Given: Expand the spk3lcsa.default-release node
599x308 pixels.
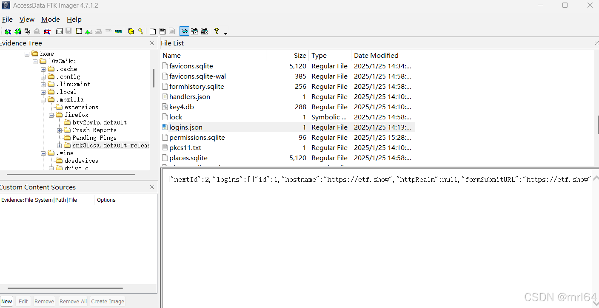Looking at the screenshot, I should [x=59, y=145].
